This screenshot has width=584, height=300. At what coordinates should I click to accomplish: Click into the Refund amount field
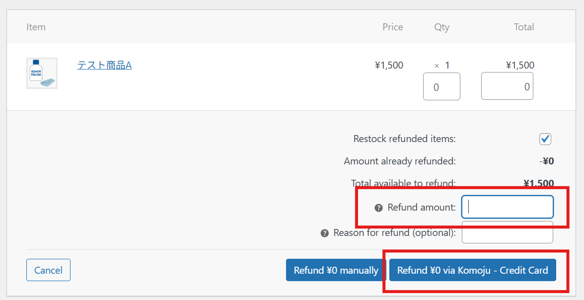pyautogui.click(x=508, y=207)
